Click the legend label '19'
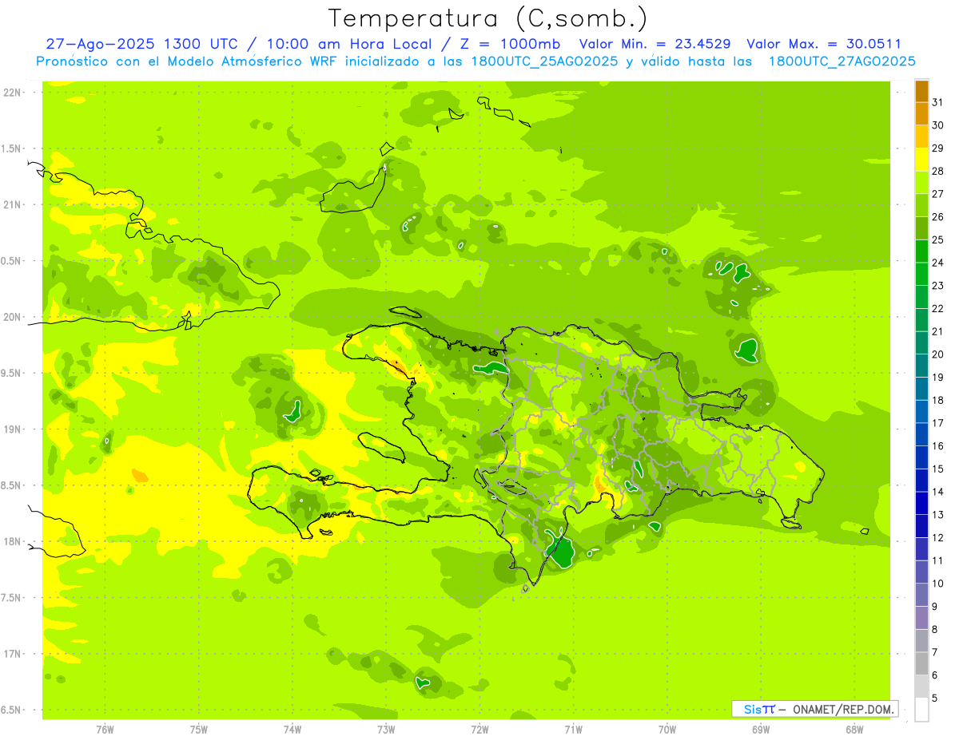 pyautogui.click(x=937, y=377)
